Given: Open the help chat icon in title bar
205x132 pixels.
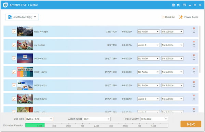Looking at the screenshot, I should (x=179, y=5).
